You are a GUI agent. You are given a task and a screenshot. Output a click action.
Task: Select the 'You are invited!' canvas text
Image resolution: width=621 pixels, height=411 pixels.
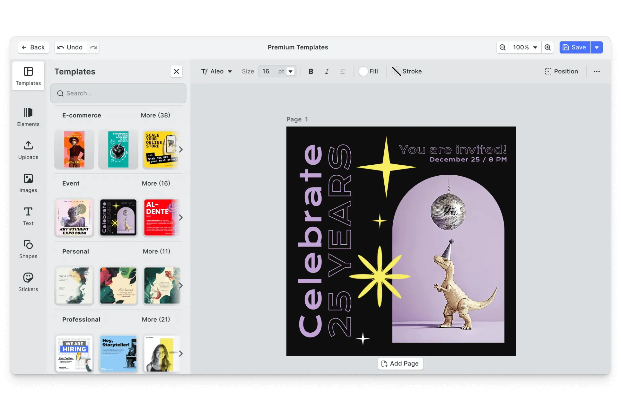(453, 149)
